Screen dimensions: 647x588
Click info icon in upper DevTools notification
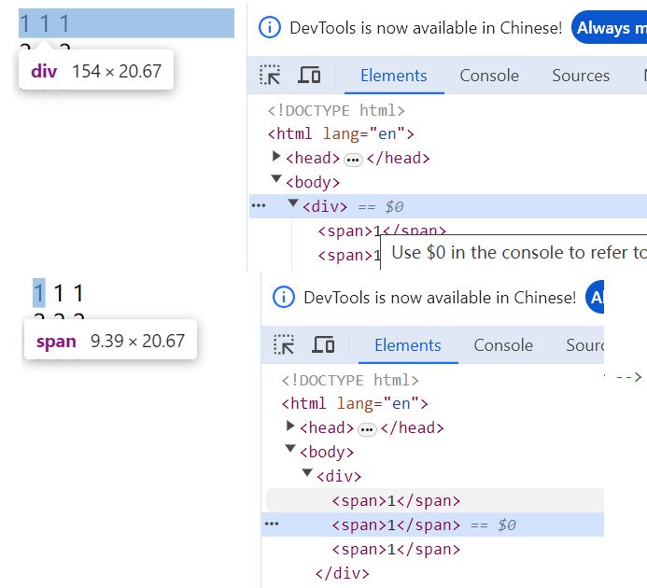pos(269,28)
